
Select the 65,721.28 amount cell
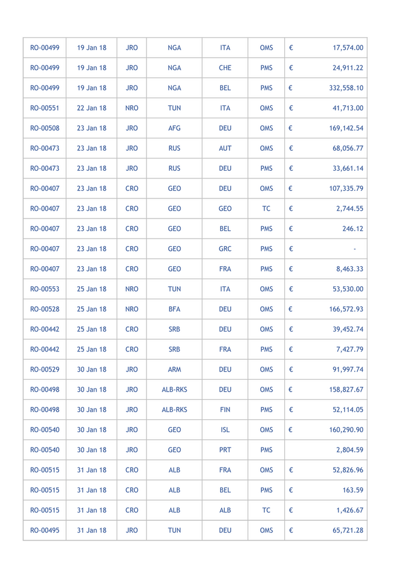347,531
